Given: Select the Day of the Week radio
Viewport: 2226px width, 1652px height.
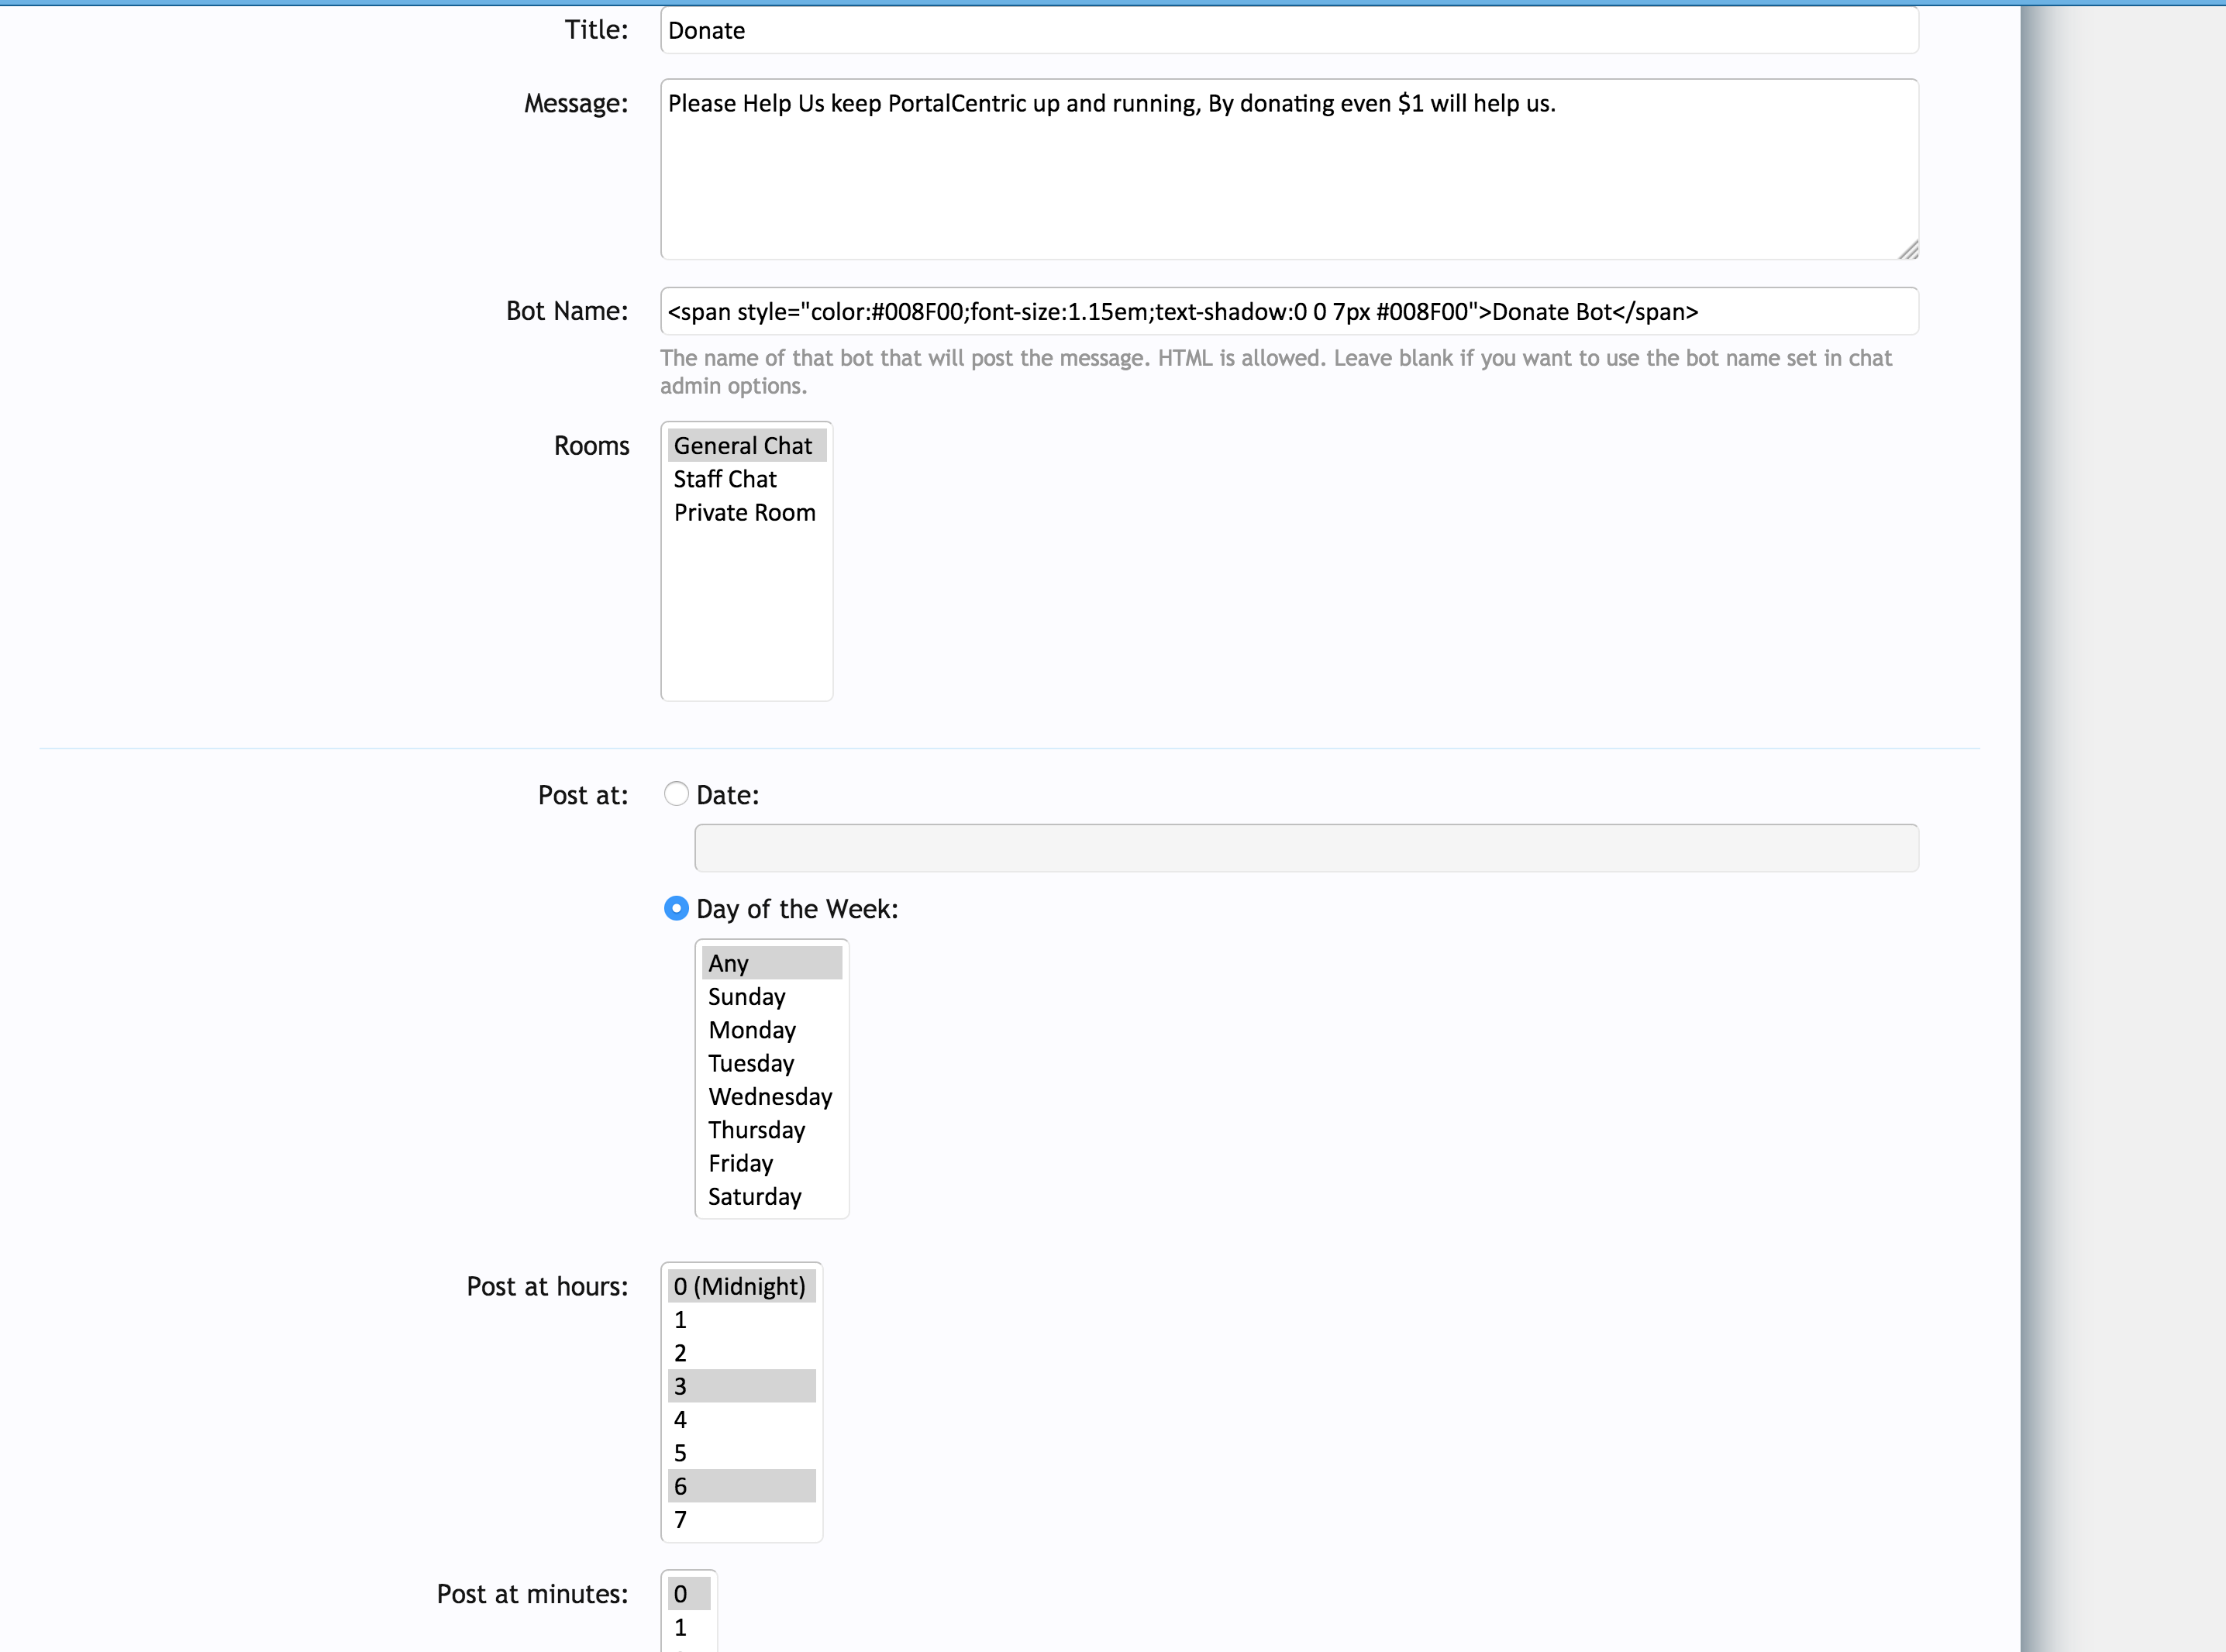Looking at the screenshot, I should 676,908.
